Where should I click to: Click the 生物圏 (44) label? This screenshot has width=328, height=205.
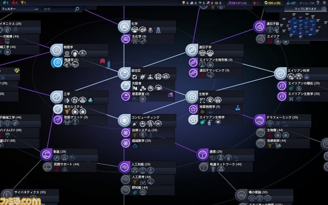(x=275, y=130)
